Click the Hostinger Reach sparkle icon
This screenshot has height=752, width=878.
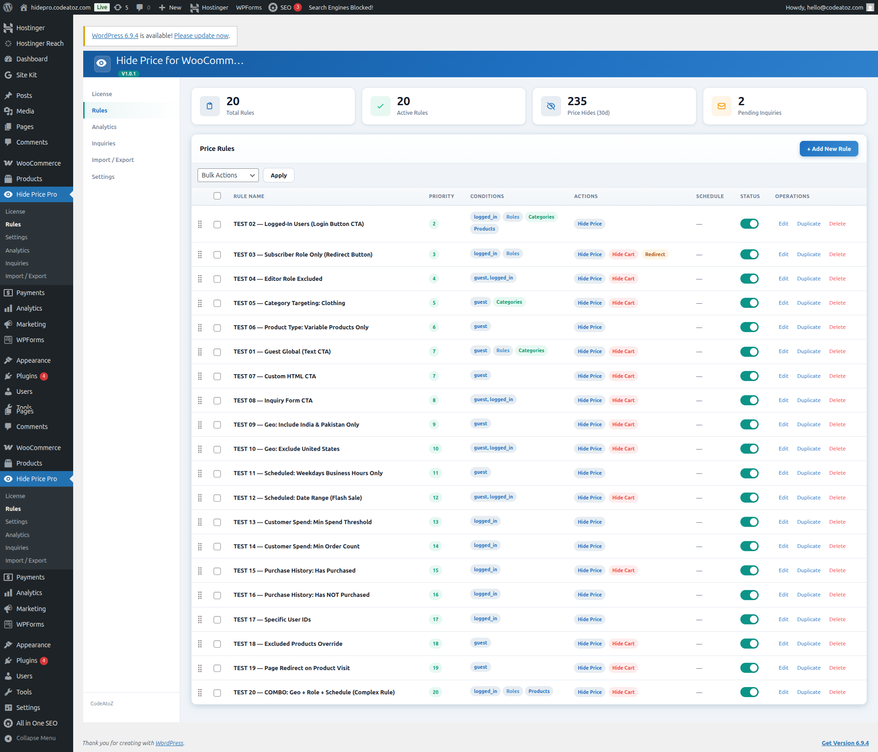point(8,43)
